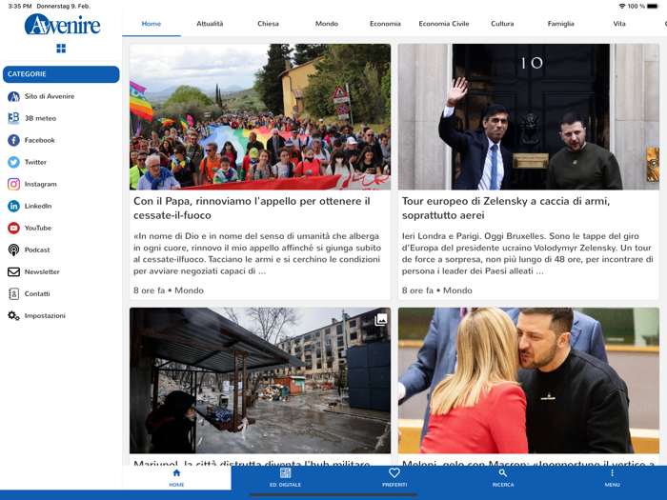Viewport: 667px width, 500px height.
Task: Tap the gallery icon on the Mariupol photo
Action: click(x=381, y=319)
